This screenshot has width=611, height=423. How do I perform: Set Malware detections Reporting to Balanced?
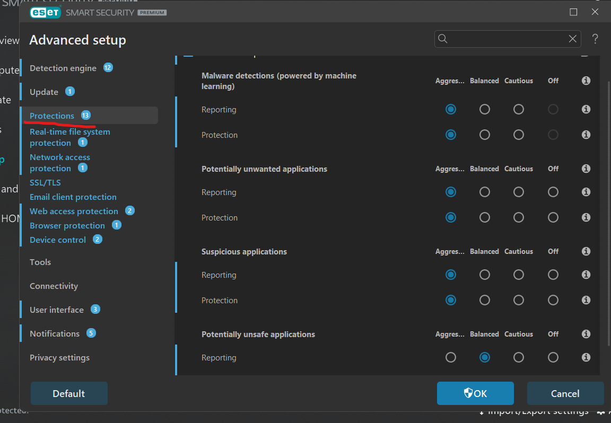[484, 109]
